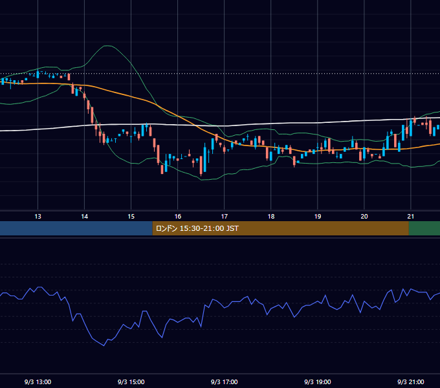Image resolution: width=440 pixels, height=388 pixels.
Task: Click the 9/3 15:00 date label
Action: (131, 382)
